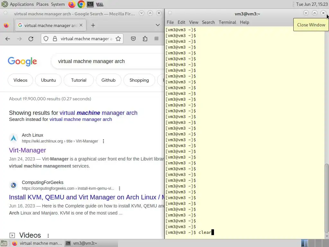
Task: Click the Arch Linux favicon
Action: tap(13, 138)
